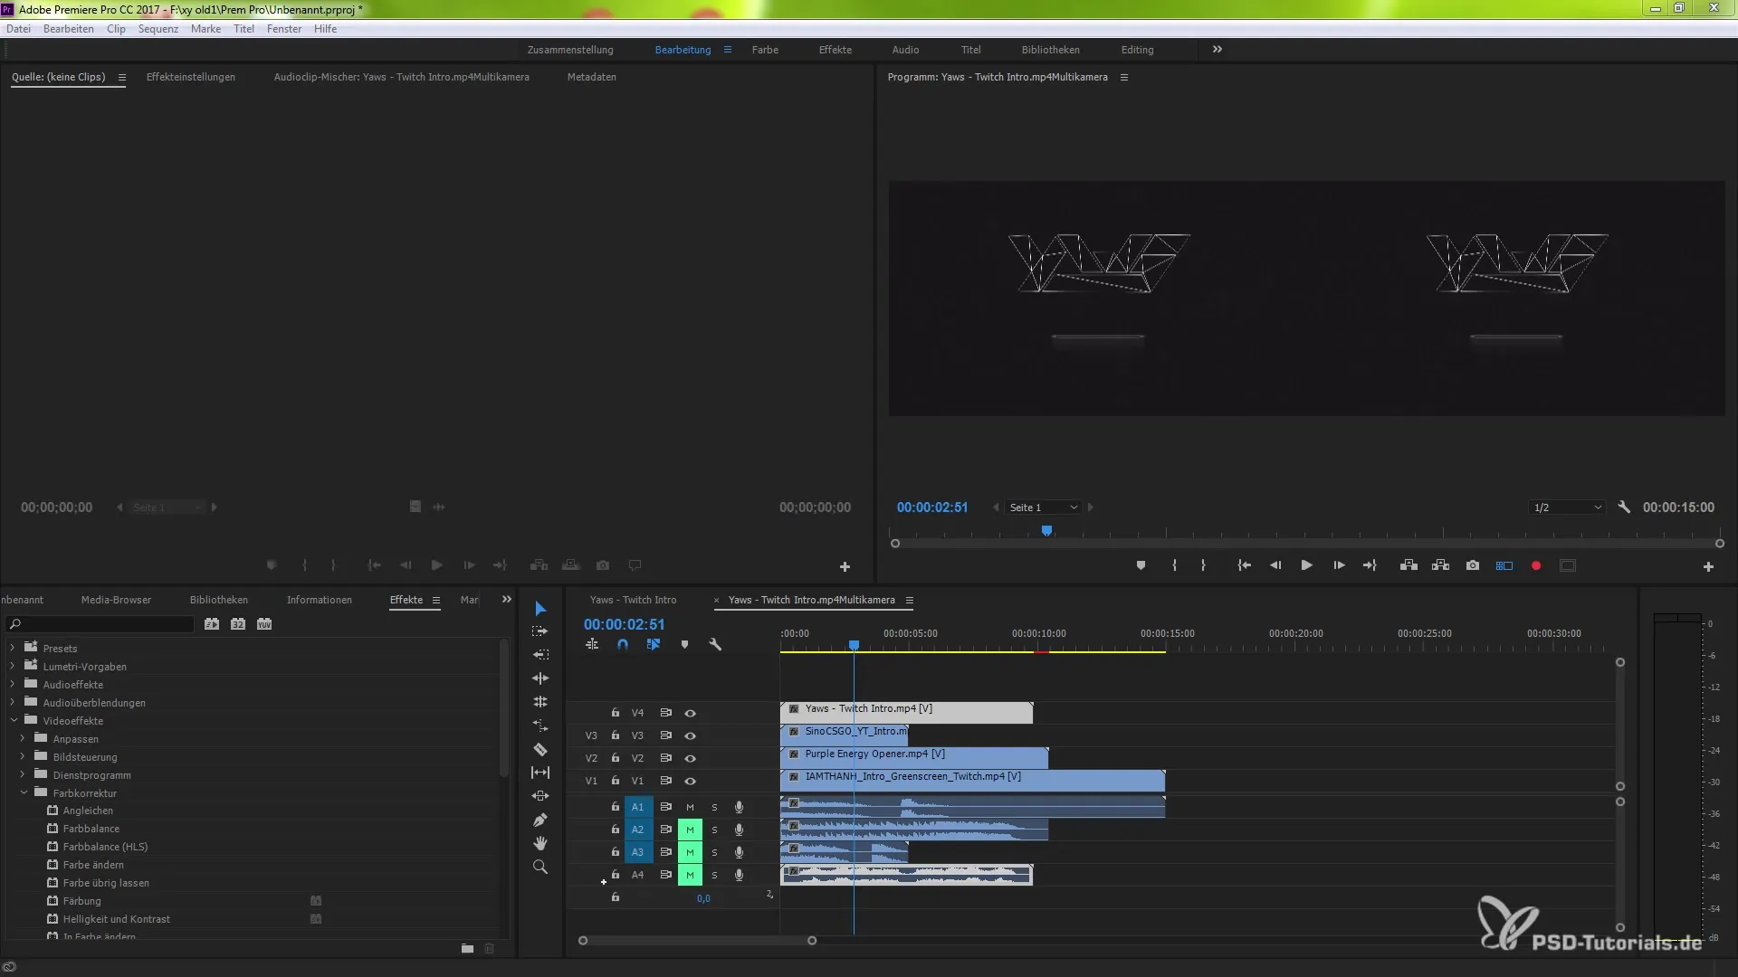Click timeline horizontal zoom scrollbar
The height and width of the screenshot is (977, 1738).
pos(697,941)
